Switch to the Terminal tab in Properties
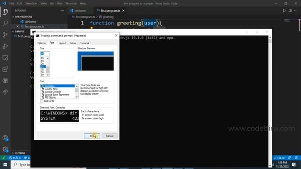 tap(85, 43)
